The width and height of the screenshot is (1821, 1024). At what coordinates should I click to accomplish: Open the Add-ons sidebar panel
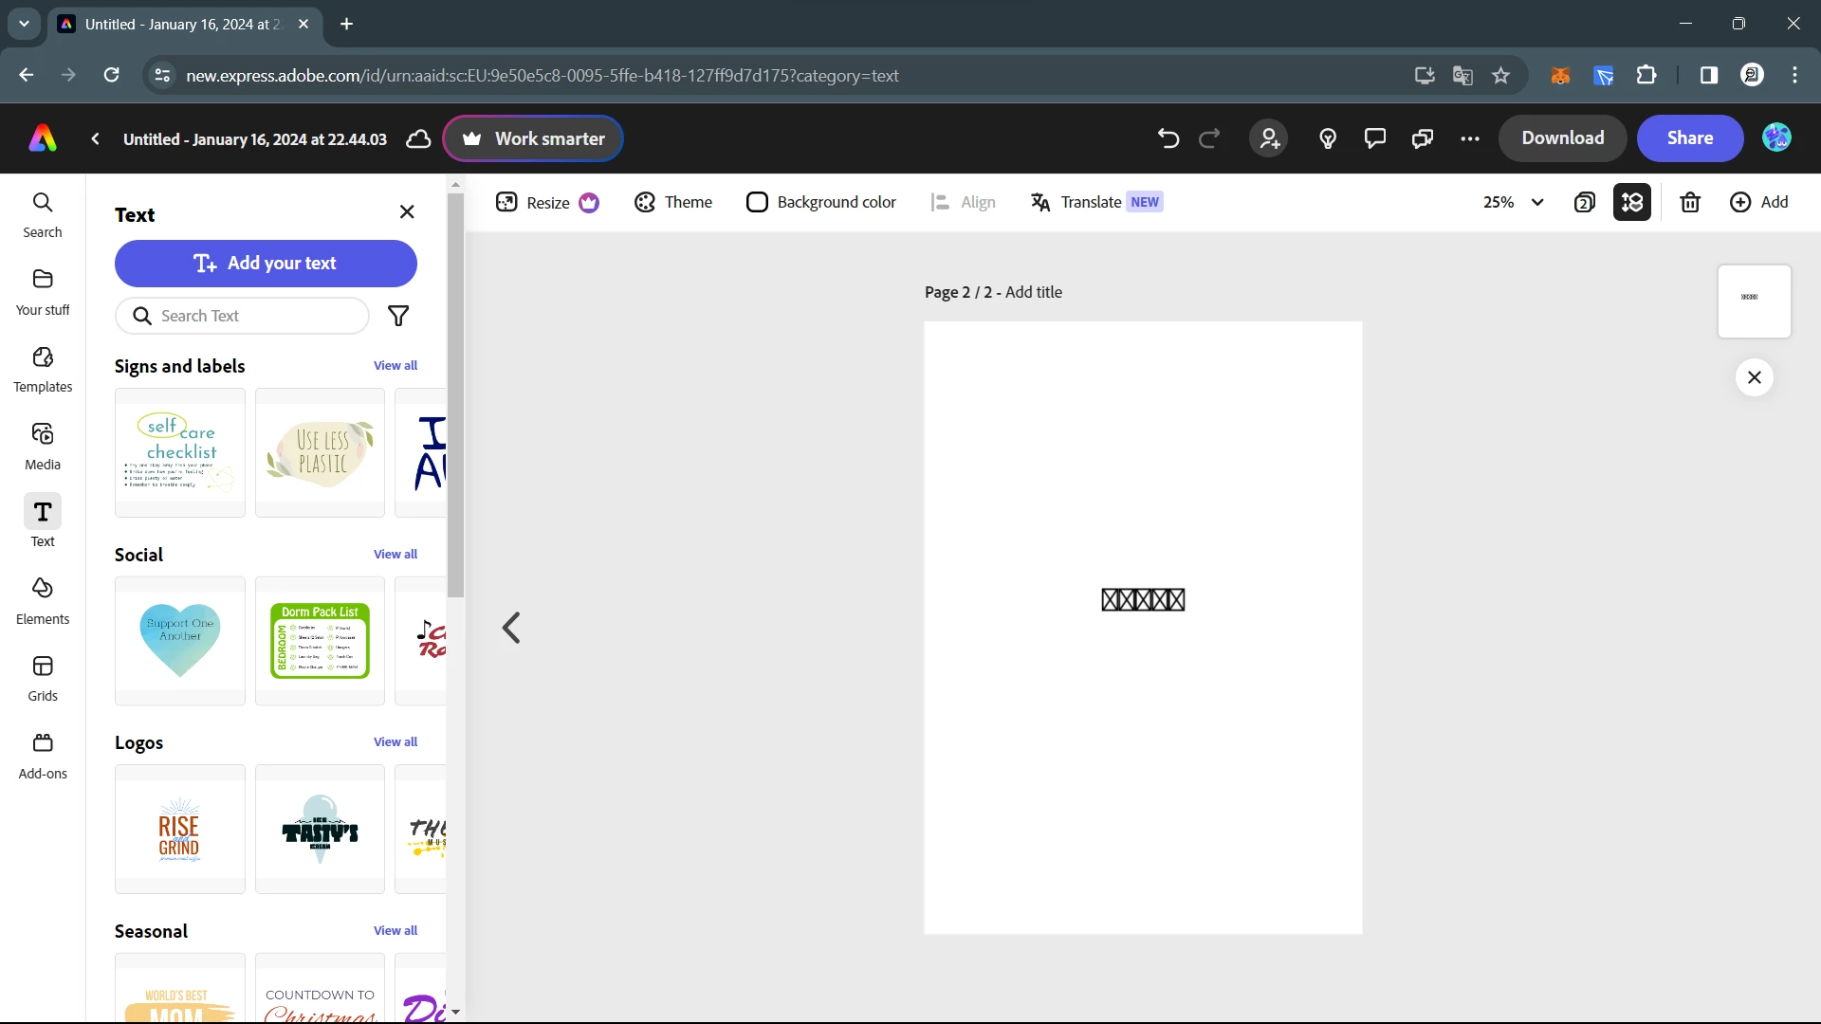tap(43, 755)
